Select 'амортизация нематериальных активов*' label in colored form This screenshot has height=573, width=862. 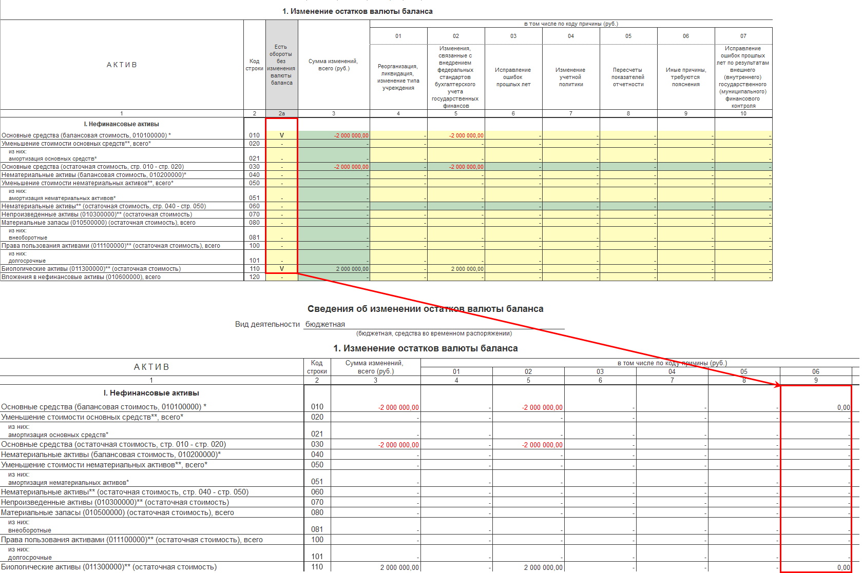pos(62,198)
